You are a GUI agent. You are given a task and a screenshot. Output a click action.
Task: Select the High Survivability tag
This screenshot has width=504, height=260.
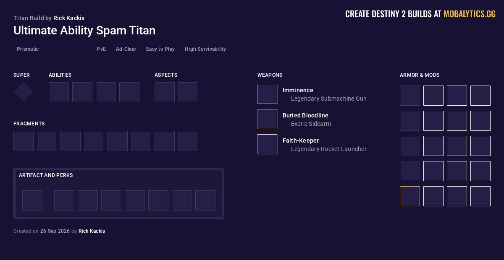coord(205,49)
